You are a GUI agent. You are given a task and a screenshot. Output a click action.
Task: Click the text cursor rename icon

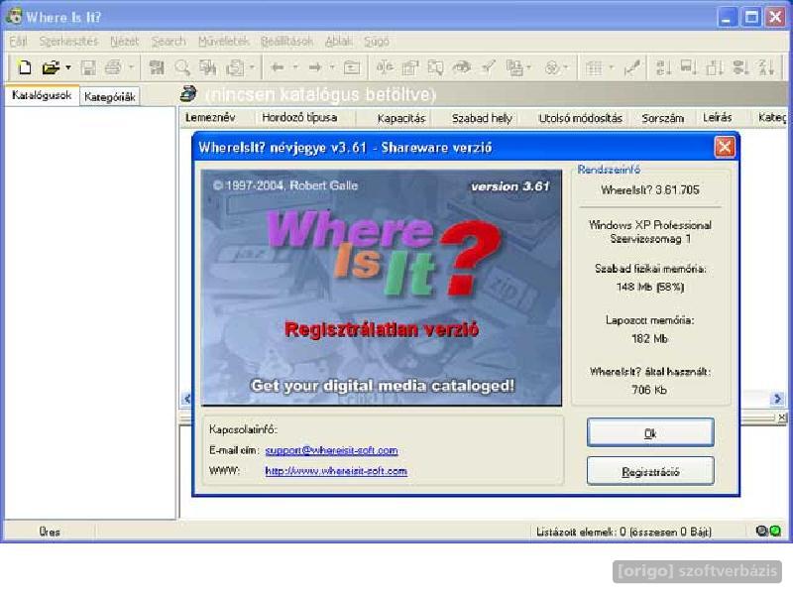click(385, 66)
